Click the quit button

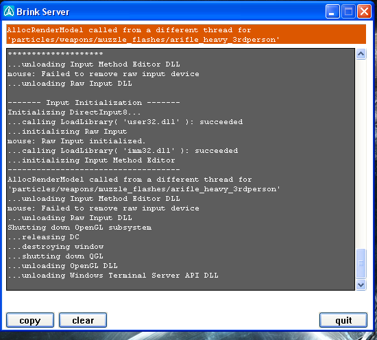pos(343,320)
